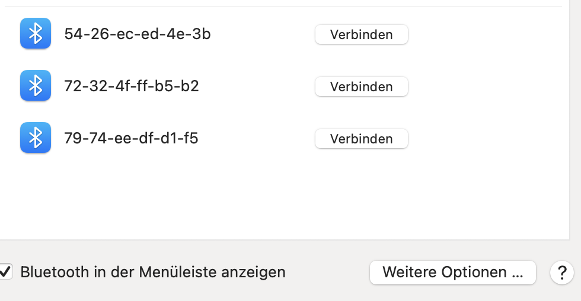Connect to device 54-26-ec-ed-4e-3b via Verbinden

tap(361, 34)
